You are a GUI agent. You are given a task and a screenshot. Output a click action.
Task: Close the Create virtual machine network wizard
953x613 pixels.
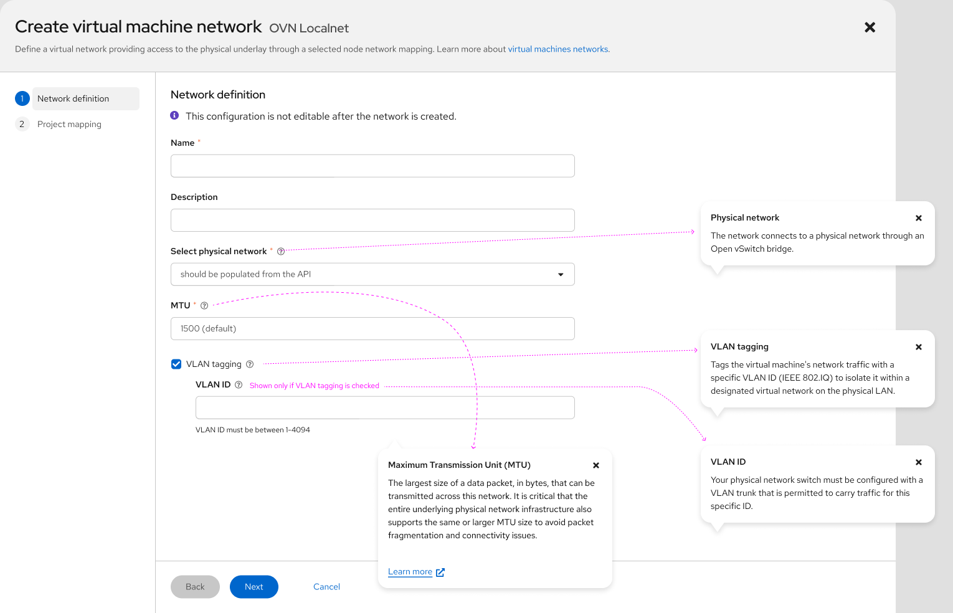tap(870, 27)
